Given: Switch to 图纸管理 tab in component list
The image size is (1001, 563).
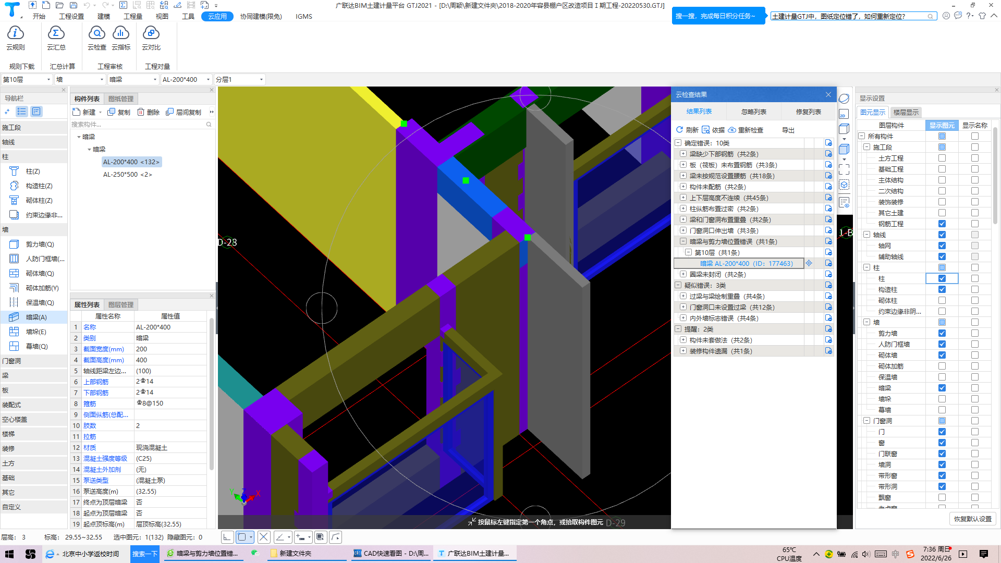Looking at the screenshot, I should point(121,99).
